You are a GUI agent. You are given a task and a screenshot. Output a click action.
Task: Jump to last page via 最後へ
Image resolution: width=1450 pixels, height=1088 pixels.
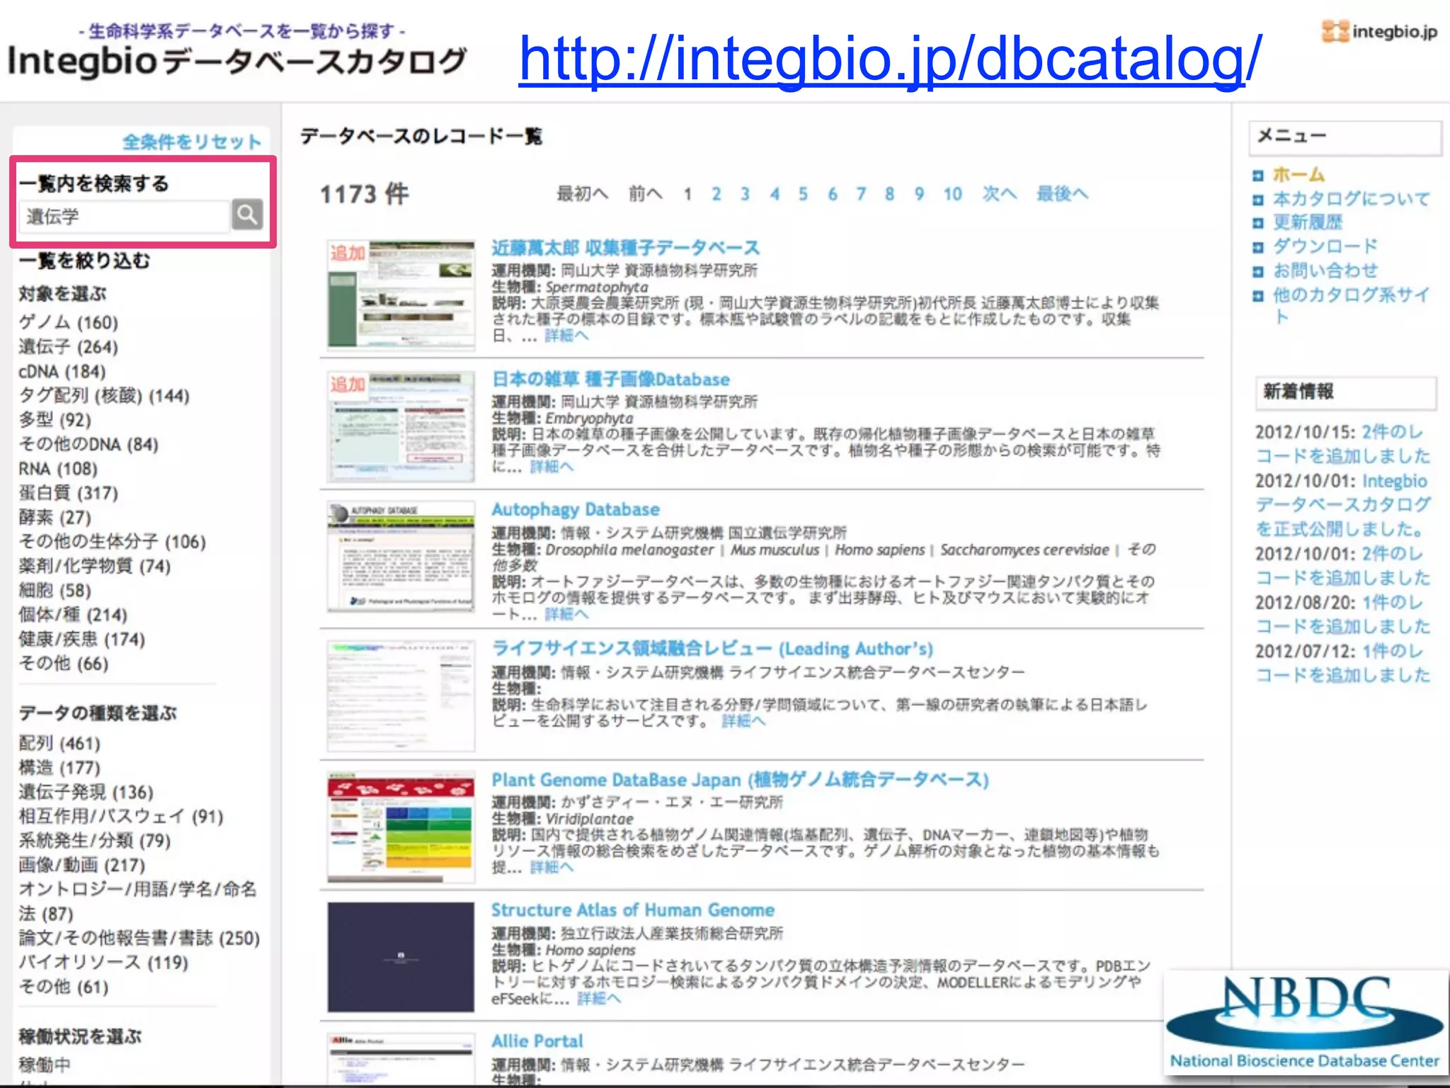pos(1062,194)
